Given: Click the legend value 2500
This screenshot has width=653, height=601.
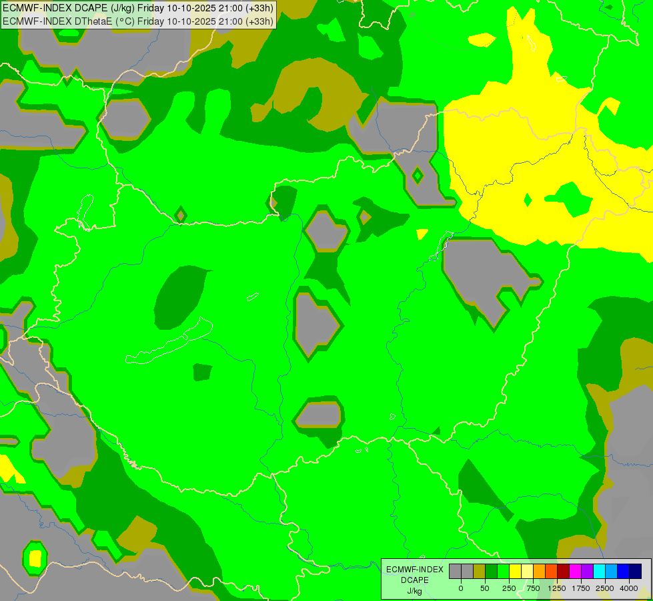Looking at the screenshot, I should (605, 588).
